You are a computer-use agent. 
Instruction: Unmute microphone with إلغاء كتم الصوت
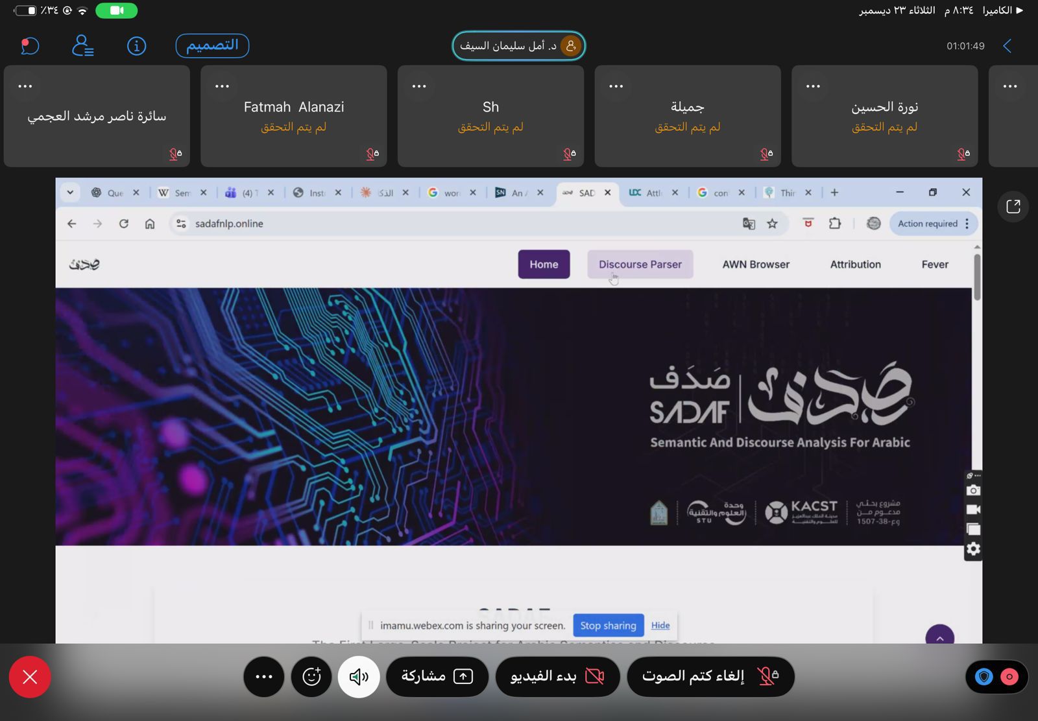[710, 677]
